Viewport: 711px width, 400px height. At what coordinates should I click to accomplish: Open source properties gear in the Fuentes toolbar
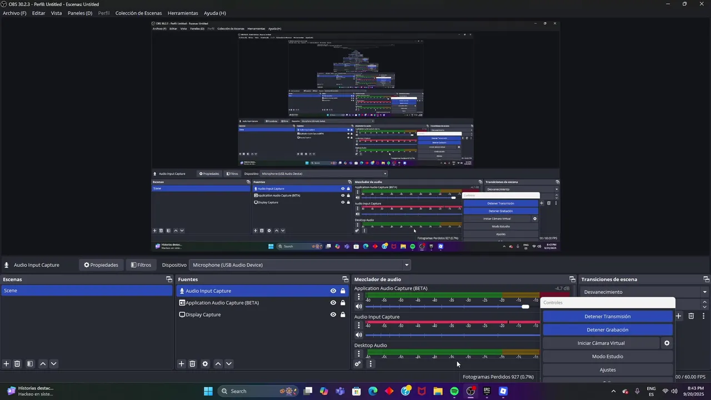click(x=205, y=364)
